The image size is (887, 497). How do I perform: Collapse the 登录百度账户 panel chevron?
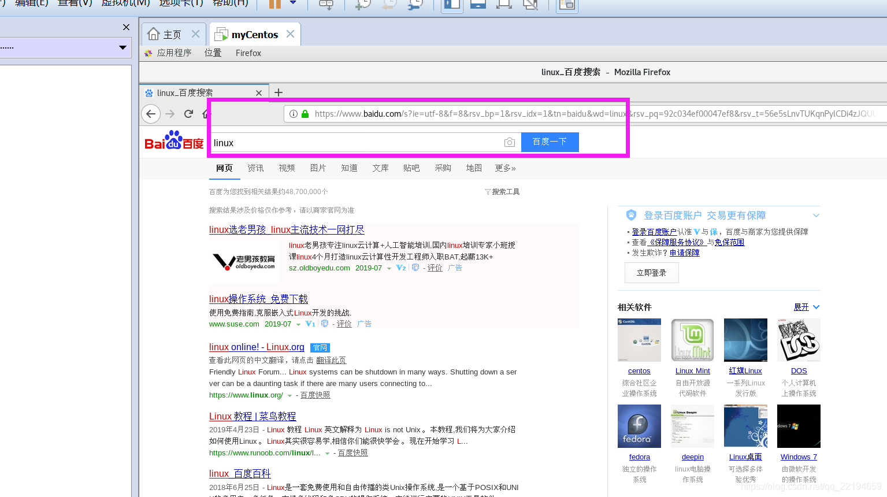816,216
